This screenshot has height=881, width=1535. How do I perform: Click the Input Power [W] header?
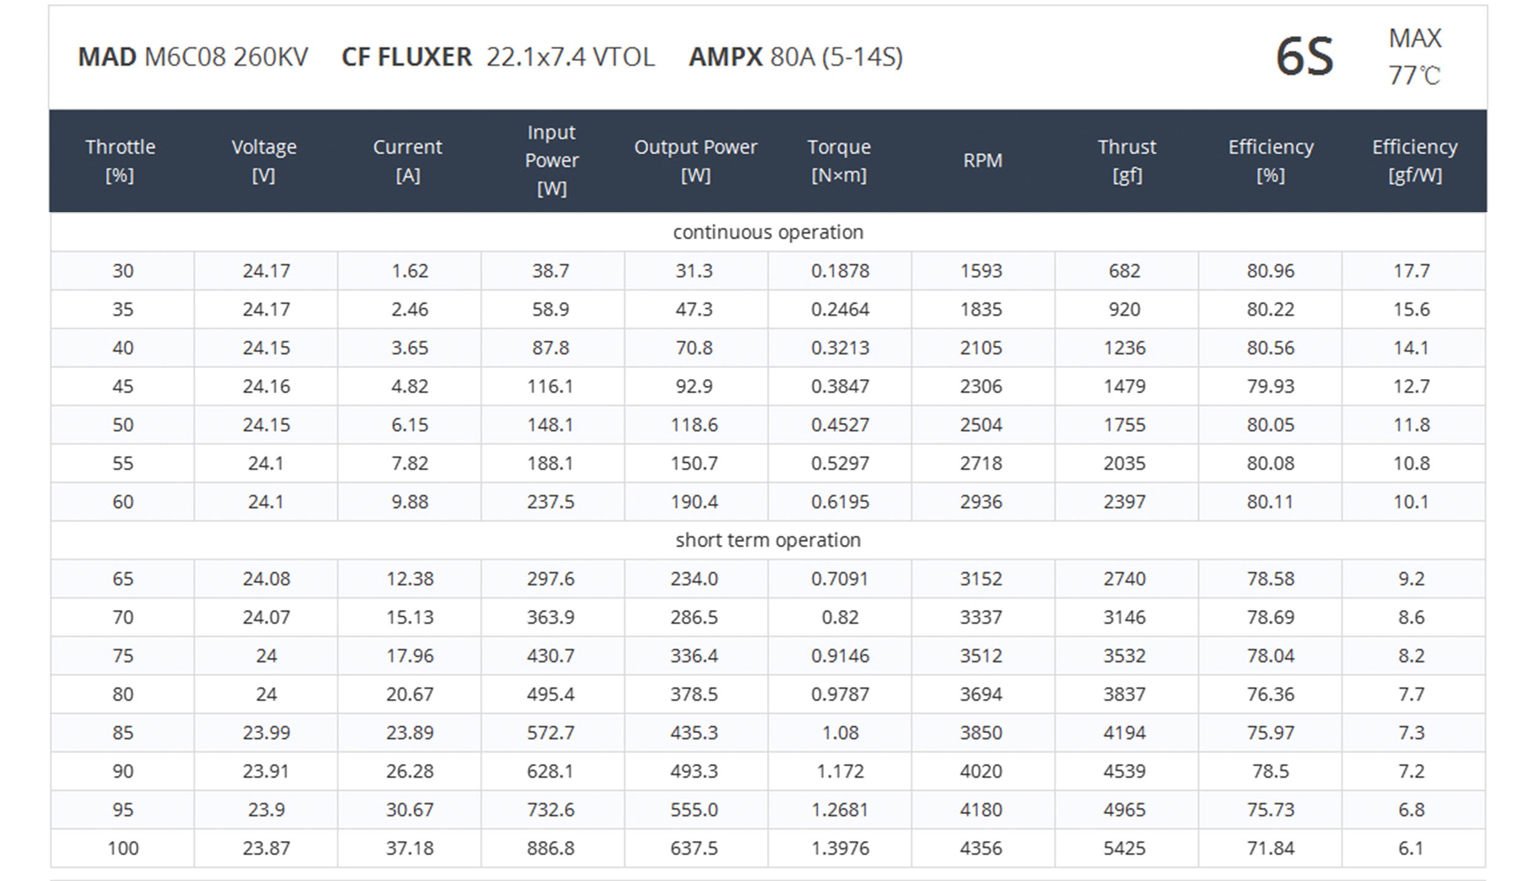[x=551, y=161]
